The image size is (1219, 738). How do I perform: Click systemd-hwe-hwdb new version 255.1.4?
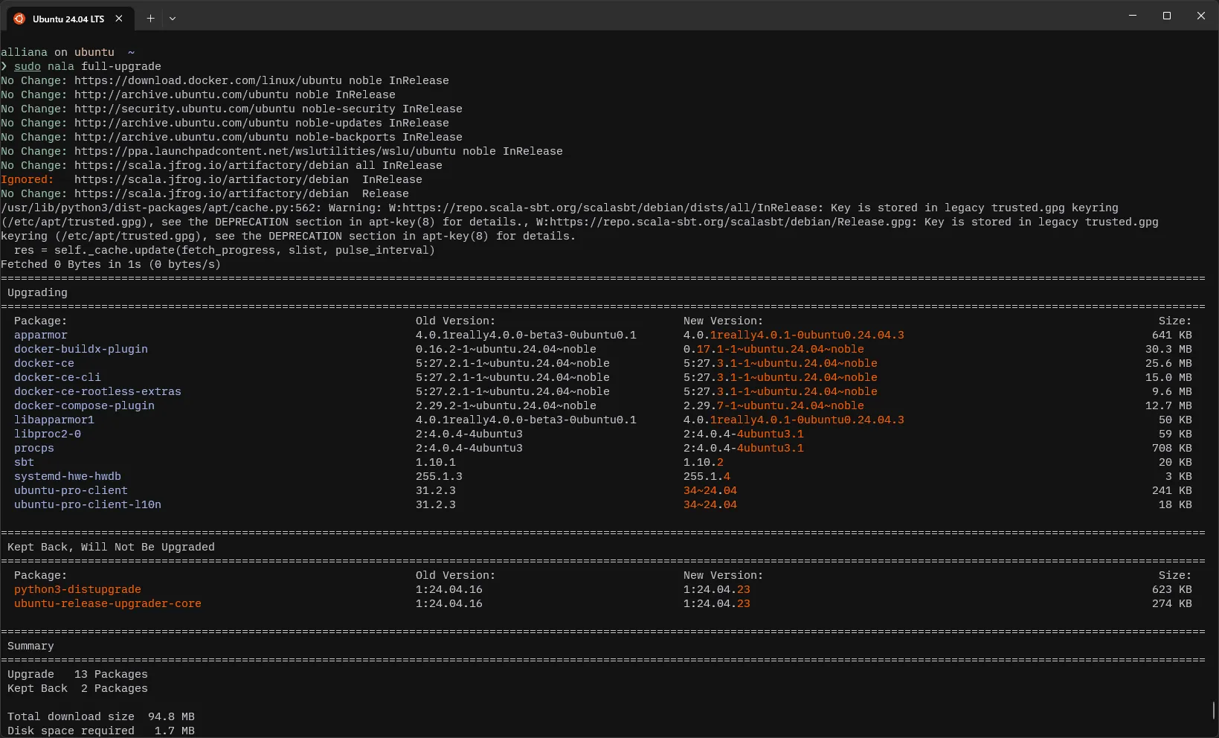[x=707, y=476]
